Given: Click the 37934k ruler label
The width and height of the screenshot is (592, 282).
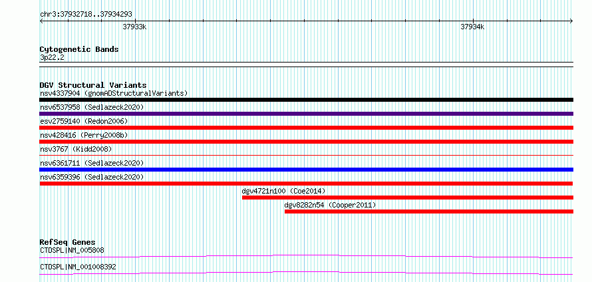Looking at the screenshot, I should pyautogui.click(x=472, y=27).
